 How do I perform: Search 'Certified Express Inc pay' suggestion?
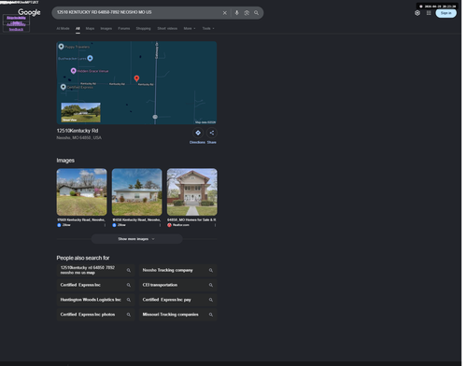(x=177, y=300)
